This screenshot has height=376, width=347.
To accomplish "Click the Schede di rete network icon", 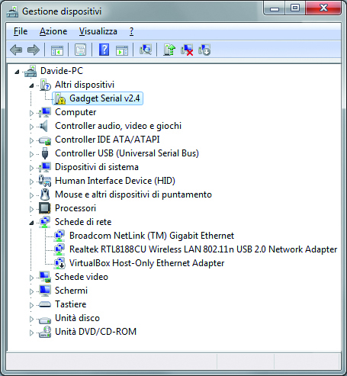I will [x=45, y=222].
